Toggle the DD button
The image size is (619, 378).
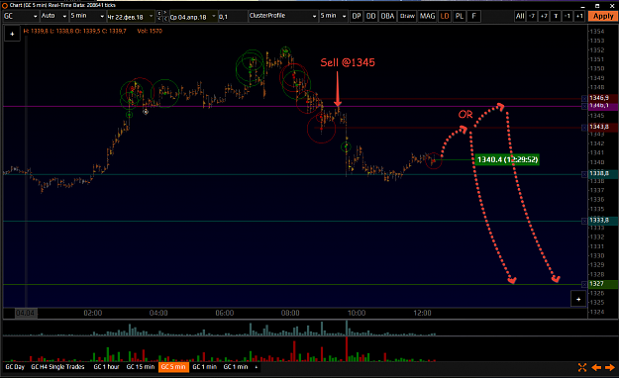pos(370,16)
